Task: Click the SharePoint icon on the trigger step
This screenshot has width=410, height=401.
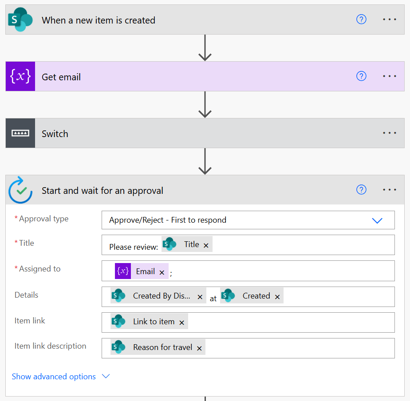Action: [x=20, y=20]
